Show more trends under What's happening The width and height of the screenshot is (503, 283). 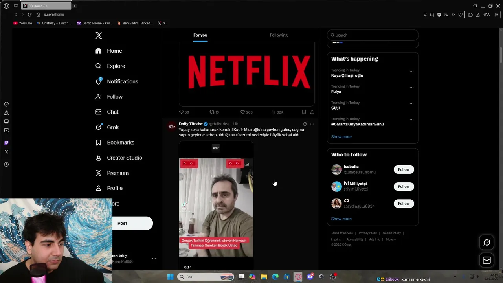click(x=341, y=137)
